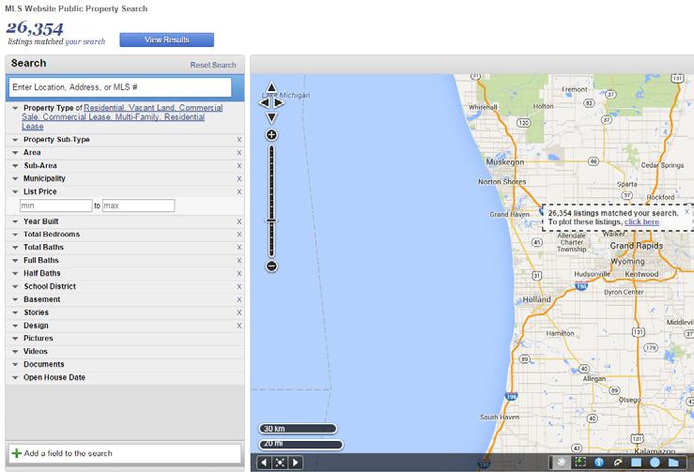694x472 pixels.
Task: Open the Property Type selection link
Action: 122,116
